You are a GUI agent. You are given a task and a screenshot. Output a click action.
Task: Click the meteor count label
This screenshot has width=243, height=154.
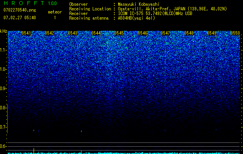55,12
